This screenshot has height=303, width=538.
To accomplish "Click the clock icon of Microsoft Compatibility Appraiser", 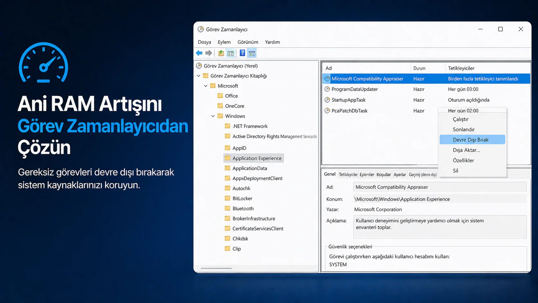I will pos(327,79).
